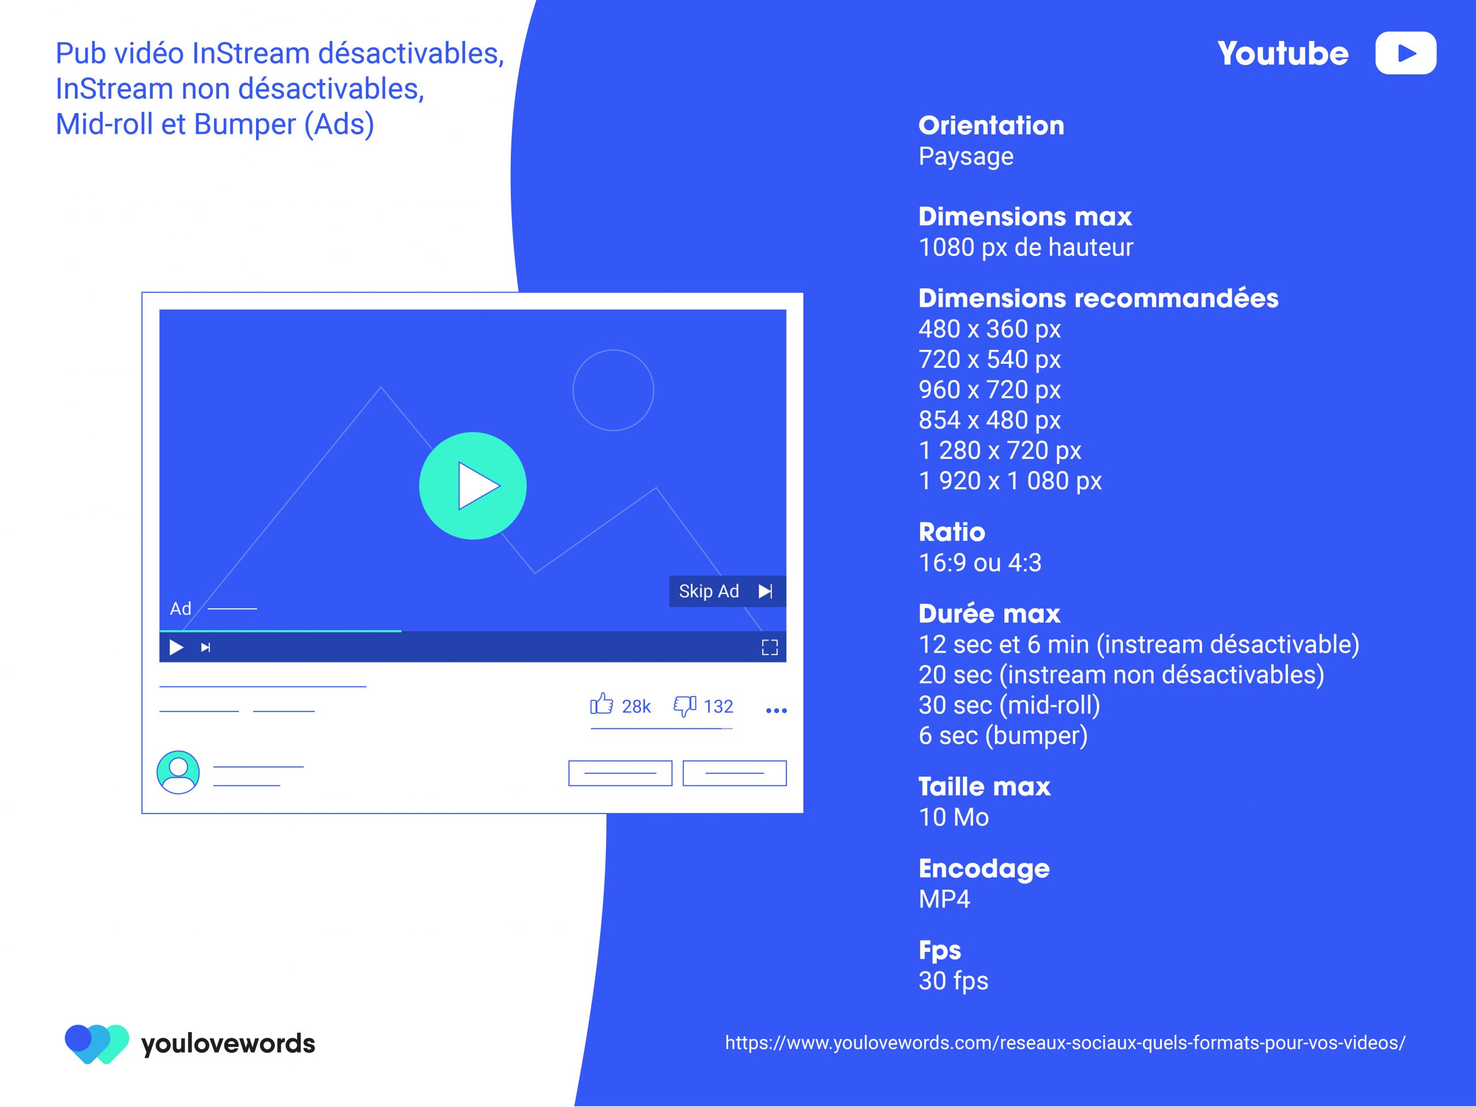Screen dimensions: 1476x1107
Task: Click the Paysage value
Action: [x=966, y=157]
